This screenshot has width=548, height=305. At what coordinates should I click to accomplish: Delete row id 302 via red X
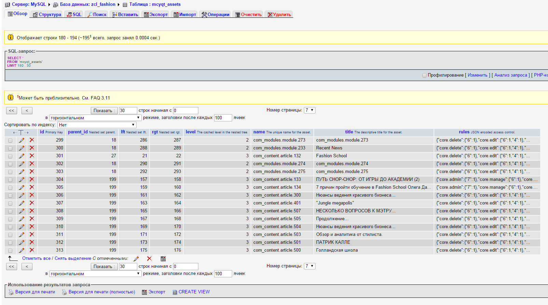32,163
